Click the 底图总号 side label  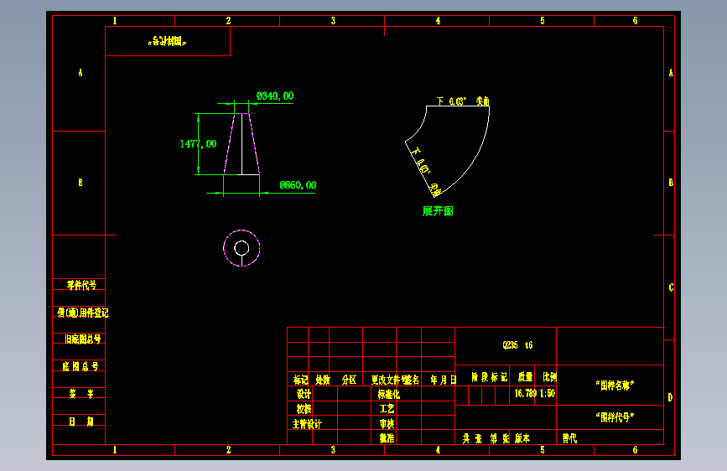click(80, 367)
